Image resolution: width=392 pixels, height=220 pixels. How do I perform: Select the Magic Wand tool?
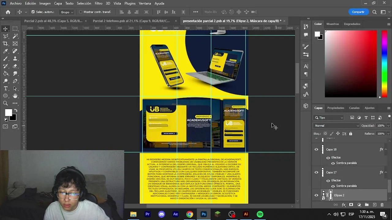[15, 36]
